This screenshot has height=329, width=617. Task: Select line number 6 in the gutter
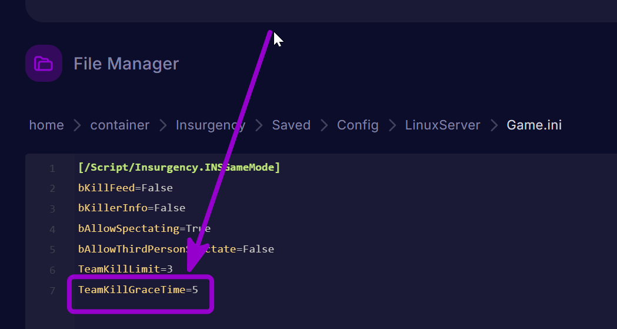(52, 270)
